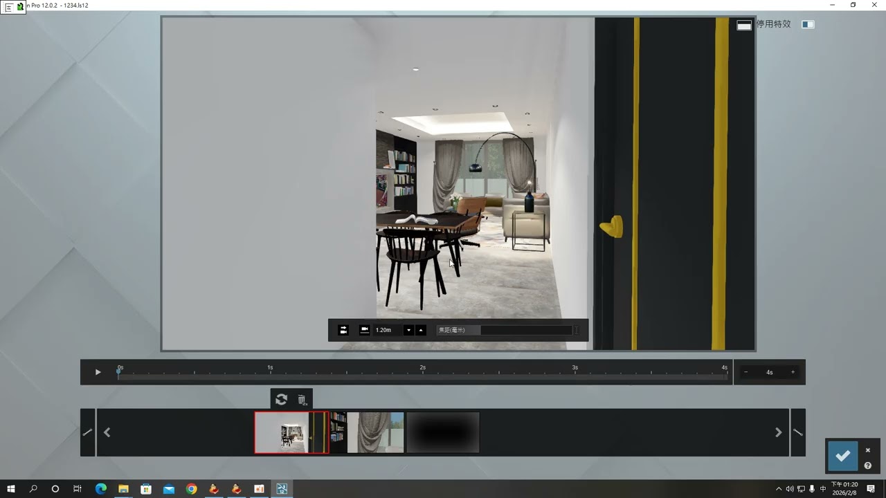Confirm with the blue checkmark button

[842, 456]
